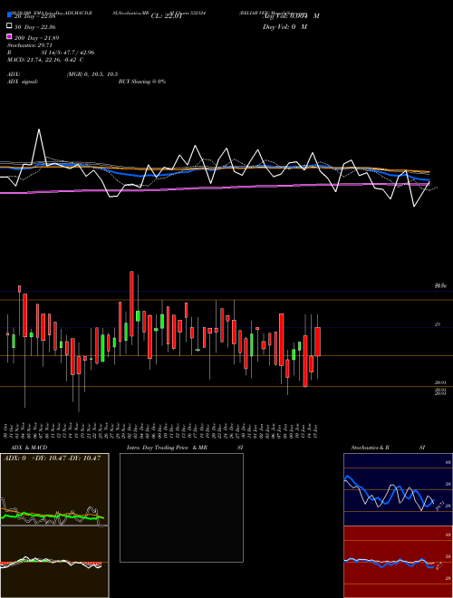Click the 'SI 14/5: 47.7 / 42.96' value
Image resolution: width=453 pixels, height=598 pixels.
(68, 53)
